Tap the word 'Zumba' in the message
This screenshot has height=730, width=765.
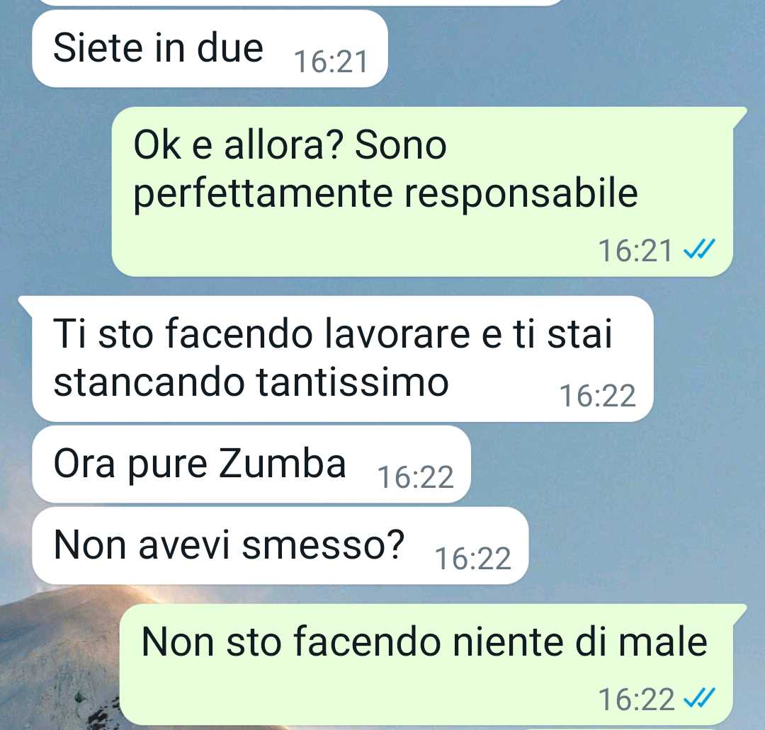point(282,463)
